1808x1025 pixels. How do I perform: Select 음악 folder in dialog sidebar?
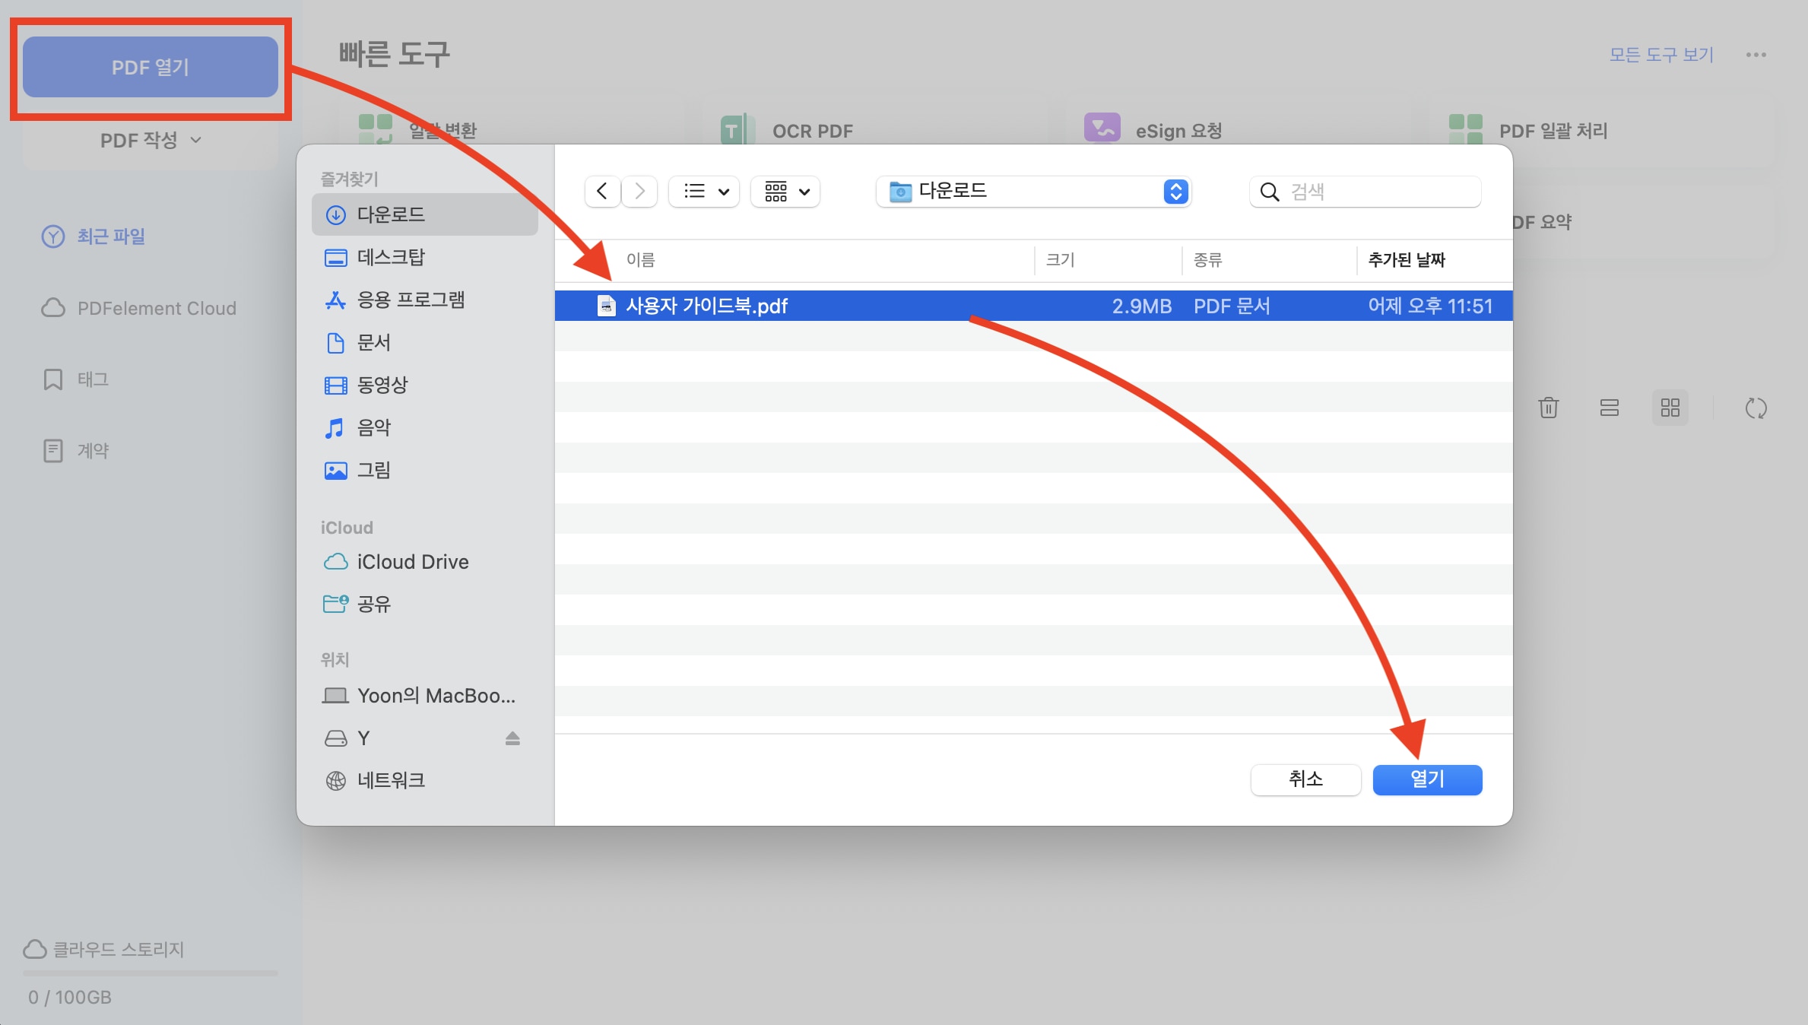[x=425, y=427]
